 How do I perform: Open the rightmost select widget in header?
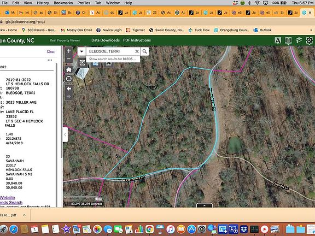click(310, 40)
